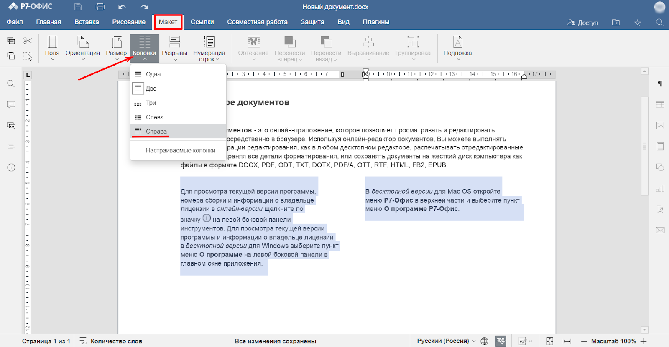The height and width of the screenshot is (347, 669).
Task: Click the Copy icon in toolbar
Action: click(11, 41)
